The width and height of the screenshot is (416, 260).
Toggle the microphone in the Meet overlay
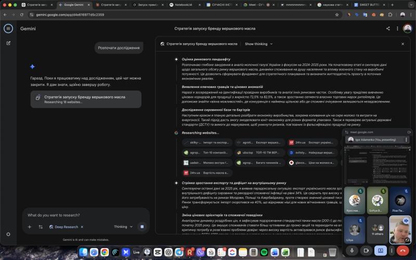click(x=352, y=250)
